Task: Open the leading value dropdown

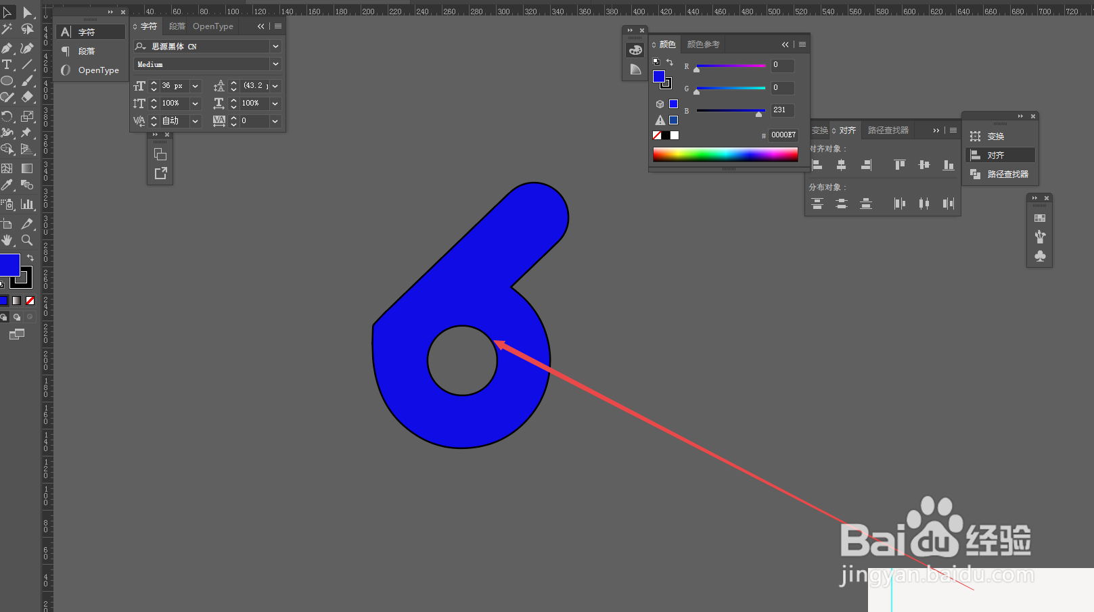Action: pyautogui.click(x=275, y=86)
